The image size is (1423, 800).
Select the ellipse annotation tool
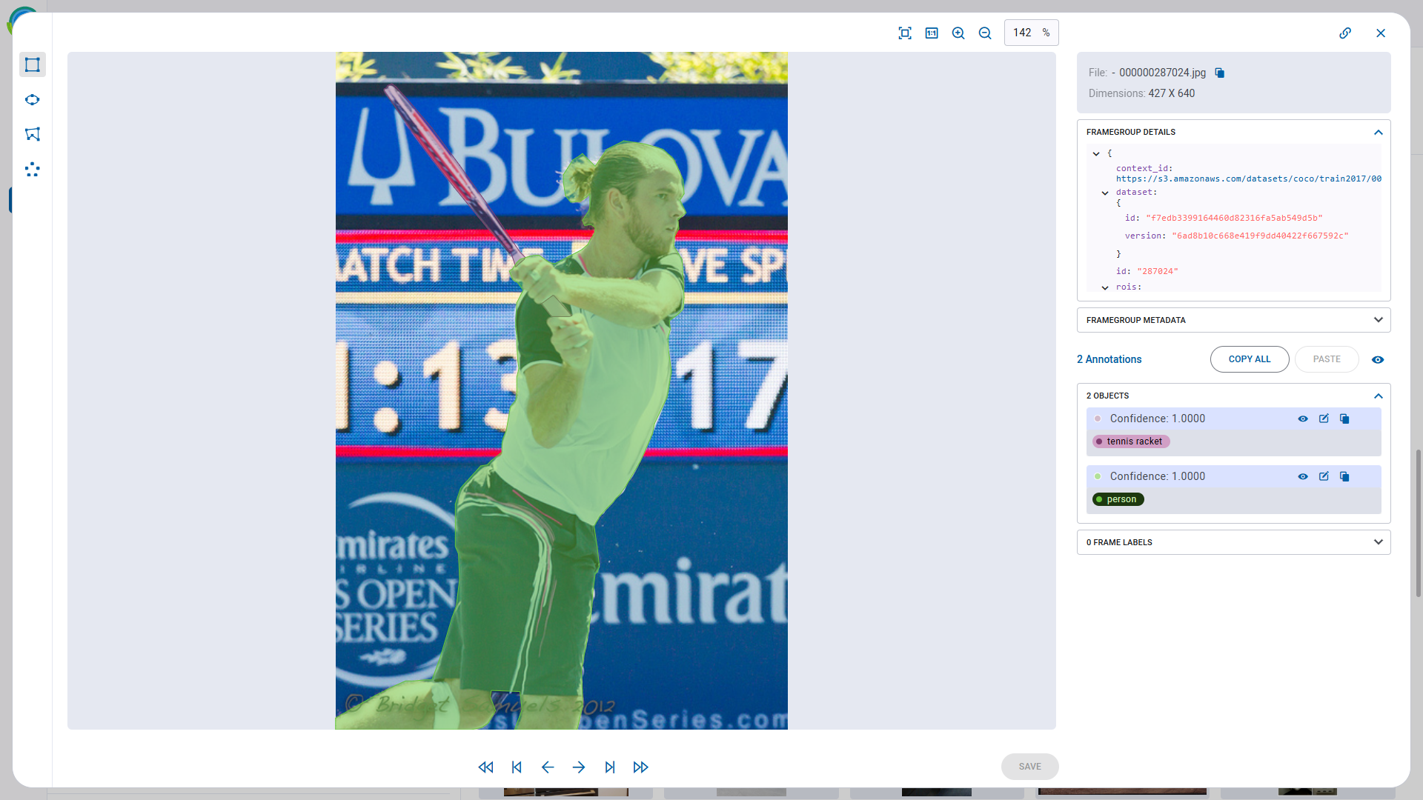pyautogui.click(x=33, y=99)
